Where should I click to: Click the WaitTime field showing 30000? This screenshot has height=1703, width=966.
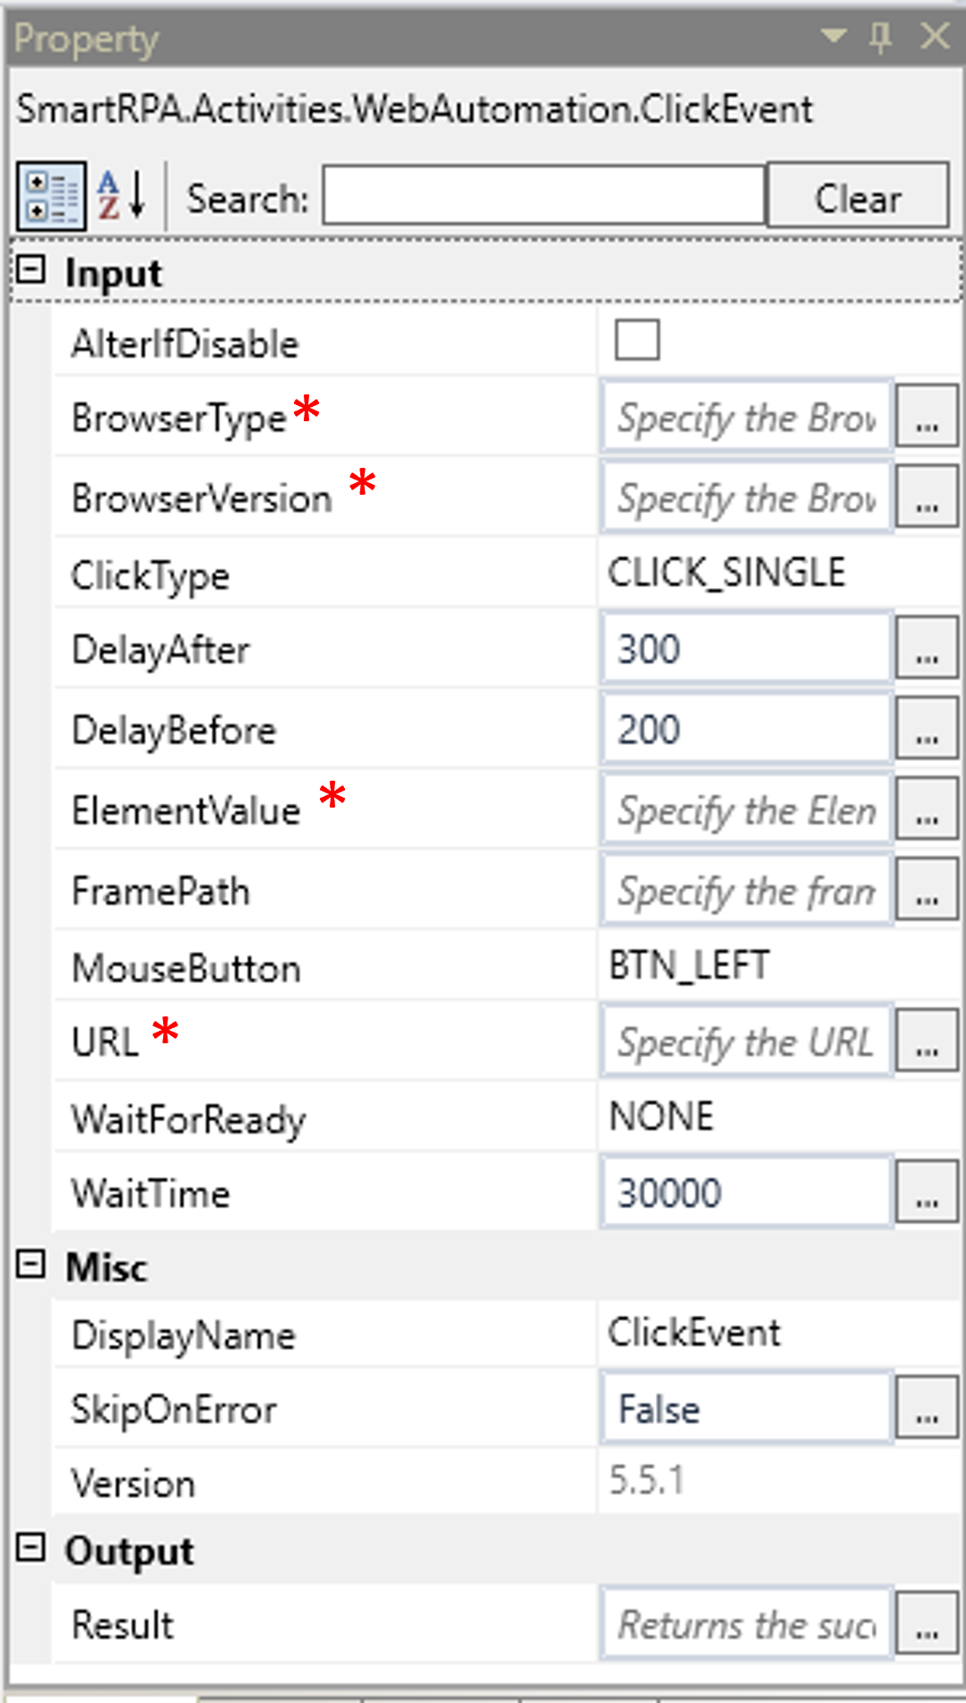tap(746, 1193)
